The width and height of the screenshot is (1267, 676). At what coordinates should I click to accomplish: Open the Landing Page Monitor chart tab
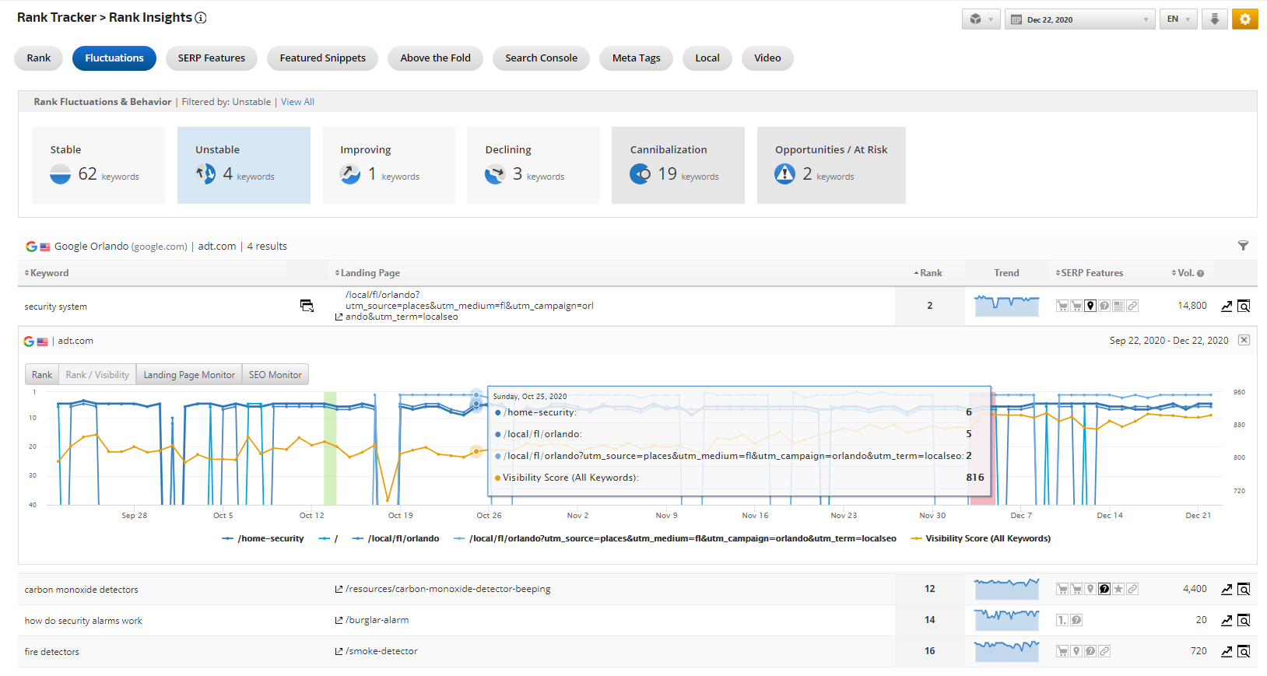189,375
